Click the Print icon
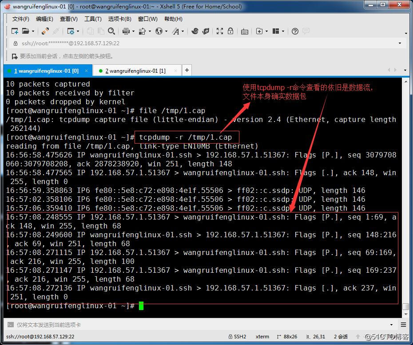This screenshot has height=345, width=413. 126,31
